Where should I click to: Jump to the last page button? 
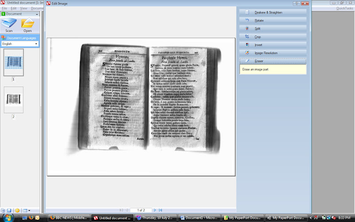(x=160, y=210)
